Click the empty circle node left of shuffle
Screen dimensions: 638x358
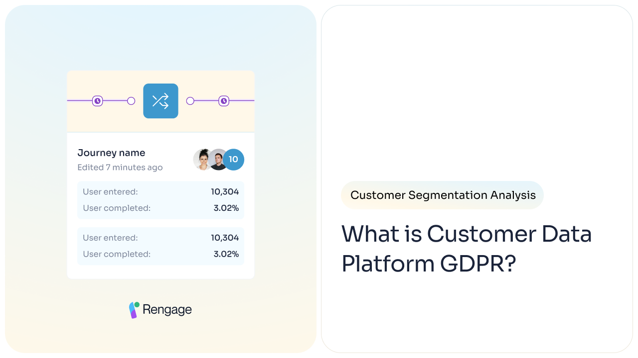tap(131, 101)
